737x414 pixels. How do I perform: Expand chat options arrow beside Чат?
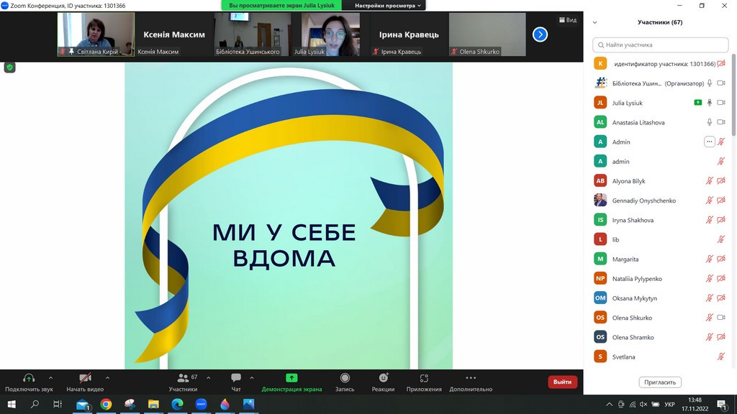252,378
